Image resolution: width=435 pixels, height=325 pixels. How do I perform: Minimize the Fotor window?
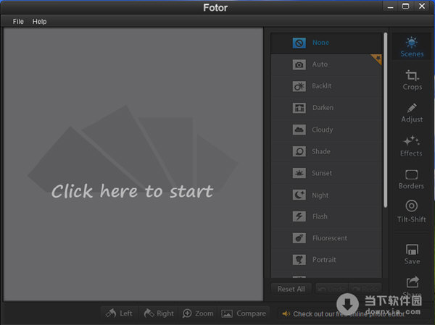pyautogui.click(x=390, y=7)
